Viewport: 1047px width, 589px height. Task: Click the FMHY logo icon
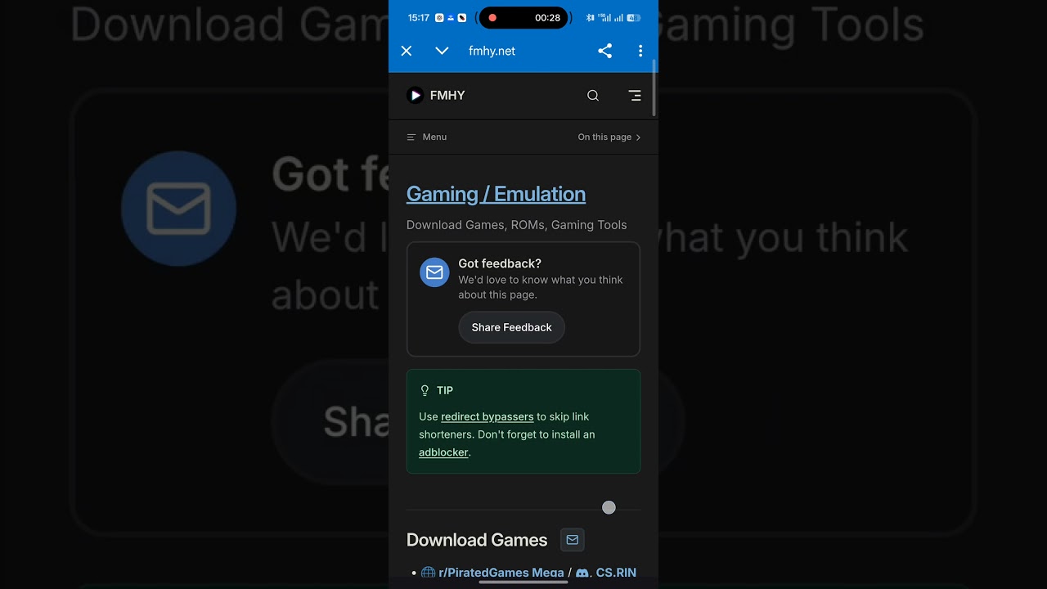pyautogui.click(x=416, y=96)
